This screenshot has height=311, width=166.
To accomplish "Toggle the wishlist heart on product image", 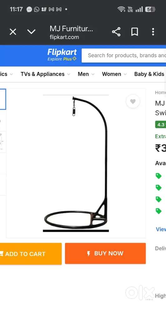I will coord(133,101).
